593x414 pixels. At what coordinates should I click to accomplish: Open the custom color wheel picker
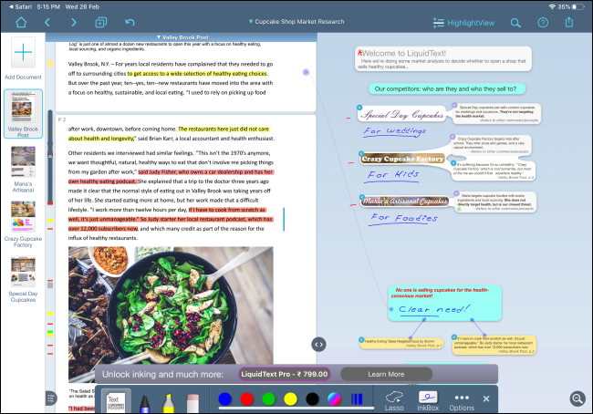click(x=334, y=398)
